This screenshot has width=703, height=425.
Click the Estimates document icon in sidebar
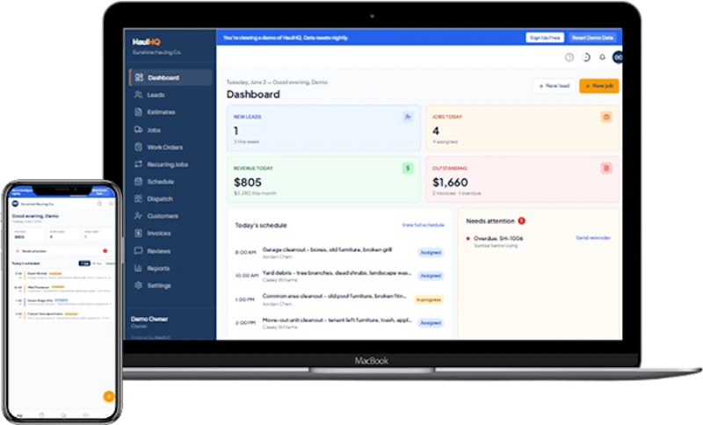pos(139,112)
